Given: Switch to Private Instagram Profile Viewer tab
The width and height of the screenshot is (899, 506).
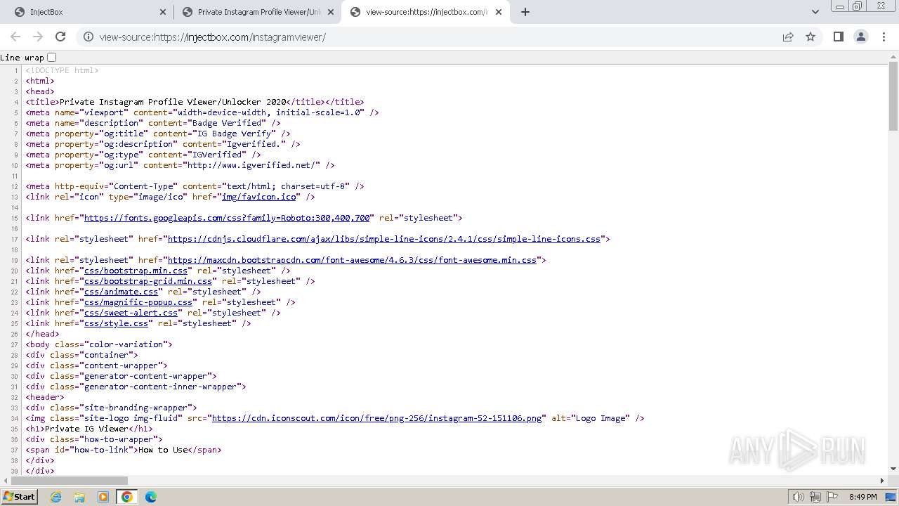Looking at the screenshot, I should click(258, 12).
